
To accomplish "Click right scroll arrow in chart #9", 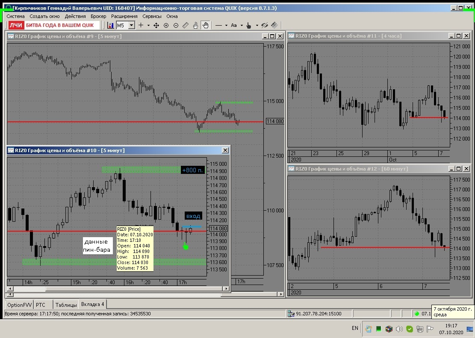I will click(281, 294).
